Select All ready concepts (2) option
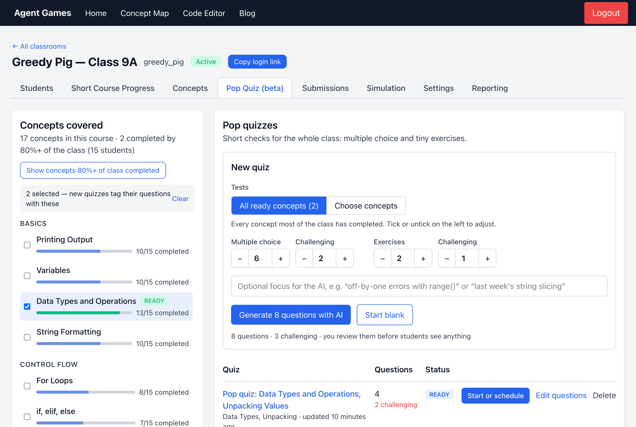636x427 pixels. pos(279,206)
